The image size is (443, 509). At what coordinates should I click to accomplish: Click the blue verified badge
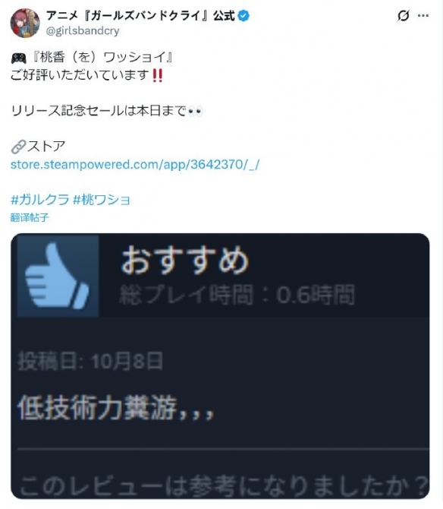point(243,16)
